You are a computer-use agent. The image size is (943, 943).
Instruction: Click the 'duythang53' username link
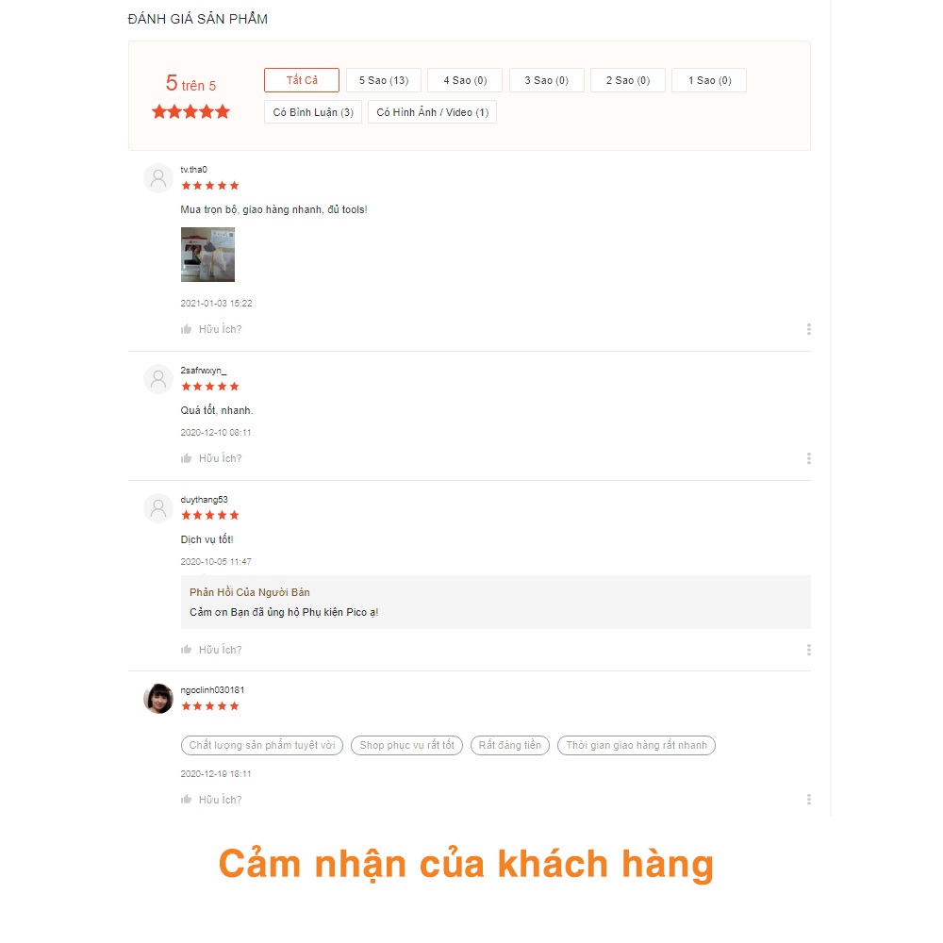pos(205,500)
